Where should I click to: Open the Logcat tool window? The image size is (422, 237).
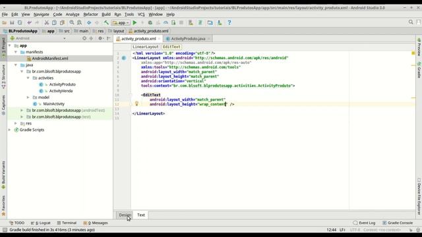41,223
